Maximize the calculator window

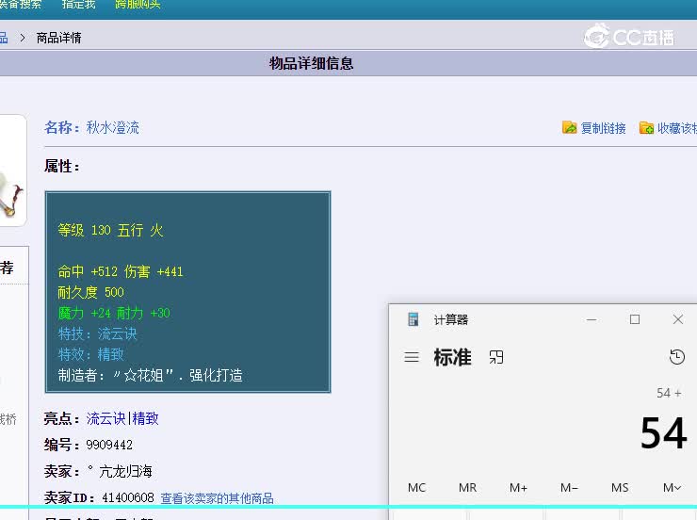coord(635,319)
